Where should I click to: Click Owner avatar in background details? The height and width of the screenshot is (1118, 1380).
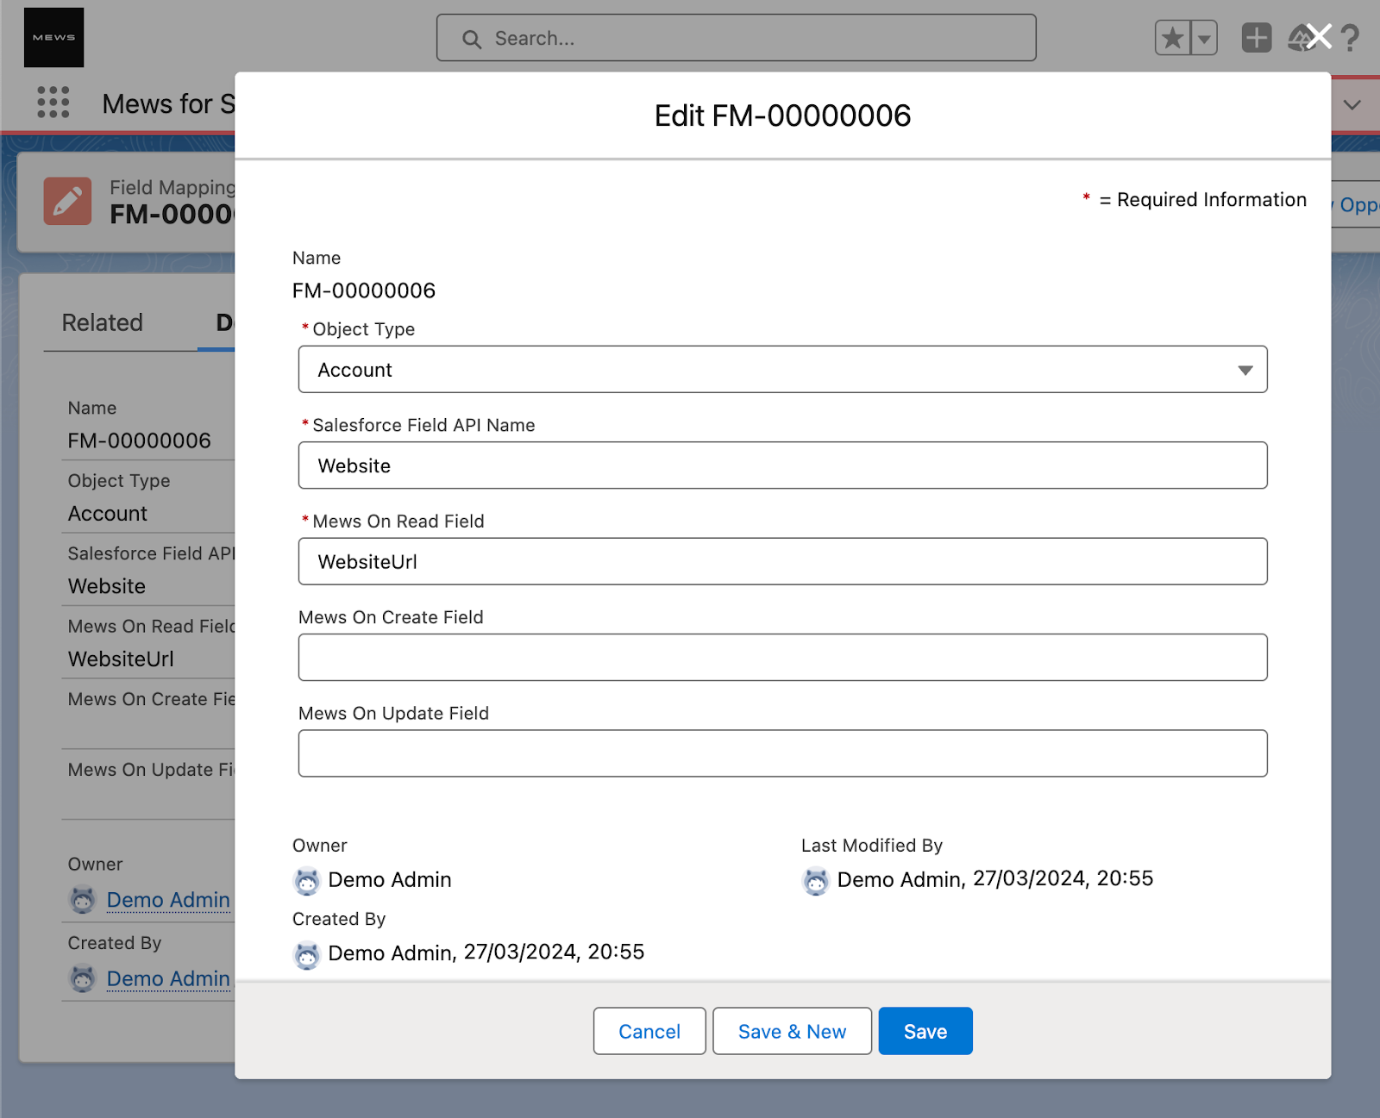point(82,900)
